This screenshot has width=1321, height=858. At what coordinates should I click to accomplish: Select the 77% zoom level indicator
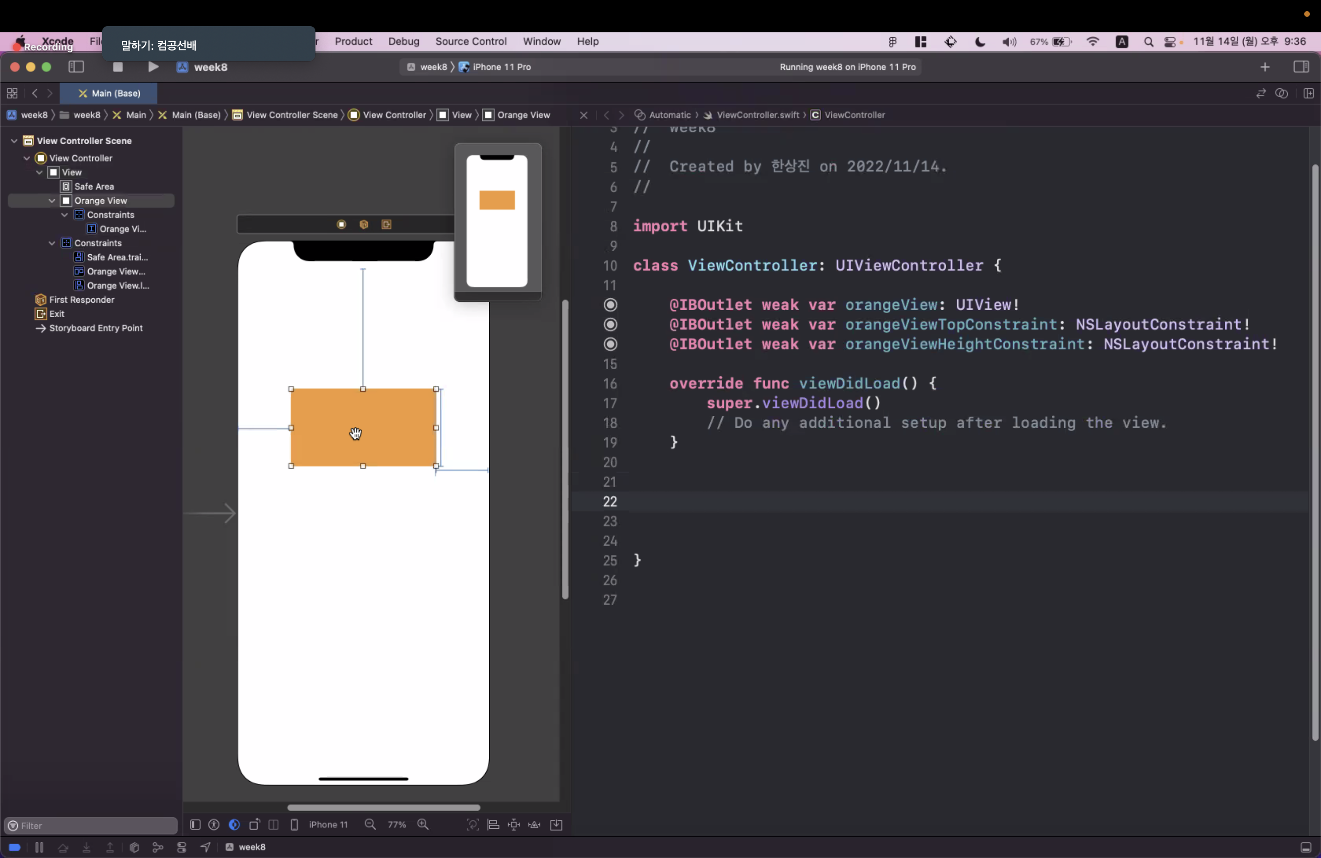pyautogui.click(x=396, y=825)
